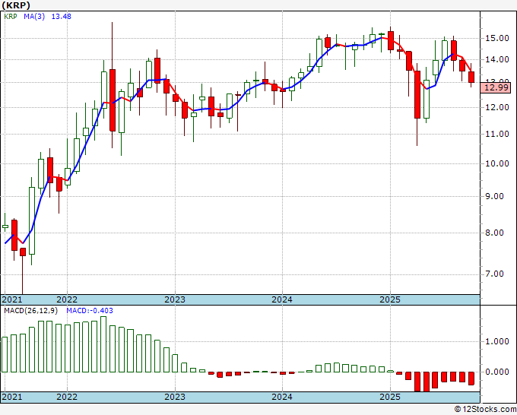Click the 0.000 MACD axis label
Screen dimensions: 517x415
click(497, 372)
